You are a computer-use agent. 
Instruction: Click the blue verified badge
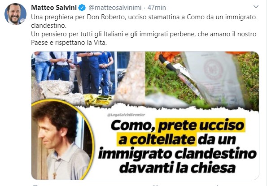click(x=82, y=8)
